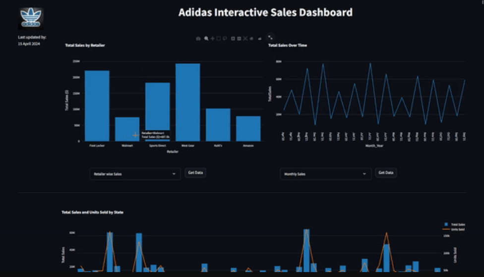The width and height of the screenshot is (484, 277).
Task: Click the Adidas logo image
Action: (x=31, y=18)
